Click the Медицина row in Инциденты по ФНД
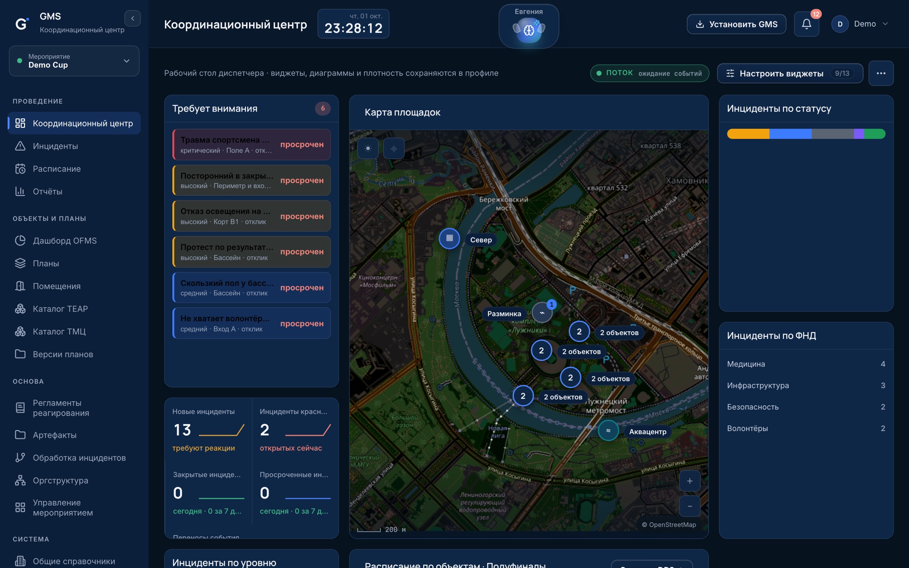This screenshot has width=909, height=568. 806,364
